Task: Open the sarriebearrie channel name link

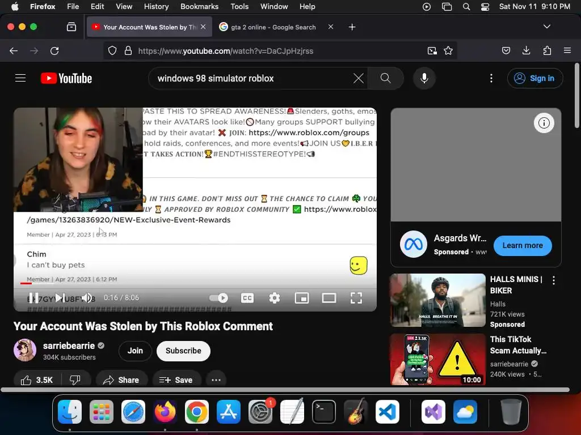Action: point(69,346)
